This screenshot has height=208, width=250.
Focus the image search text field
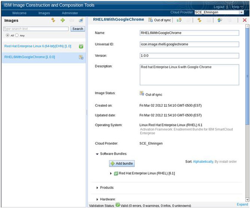[36, 29]
